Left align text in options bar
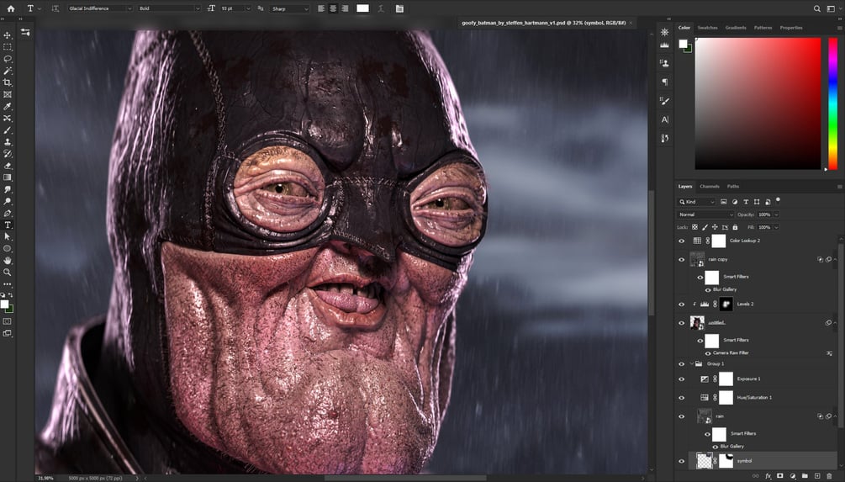The width and height of the screenshot is (845, 482). (x=321, y=8)
